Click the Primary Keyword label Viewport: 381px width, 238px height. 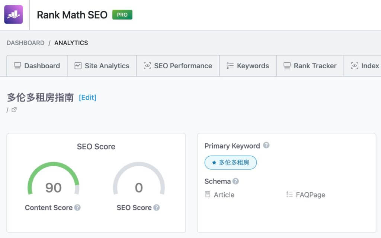232,146
